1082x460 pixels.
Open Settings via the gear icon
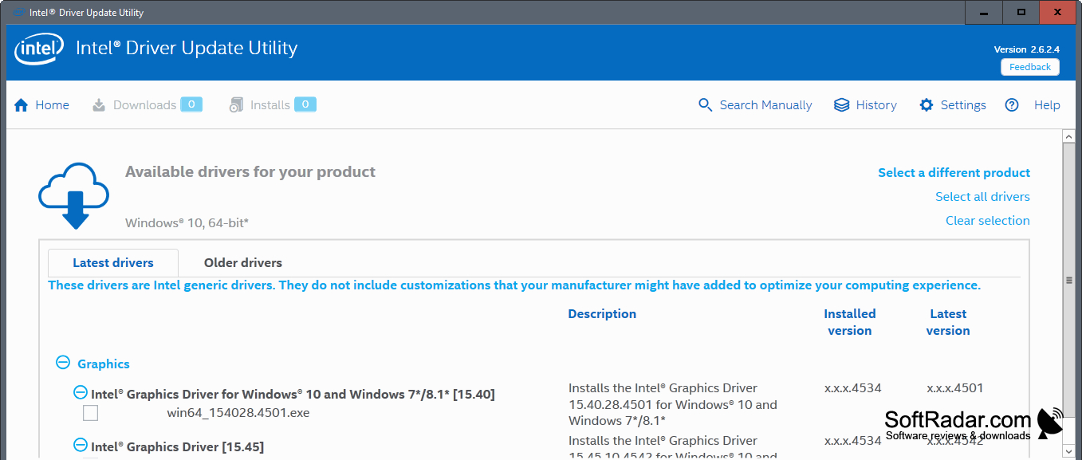click(x=926, y=105)
